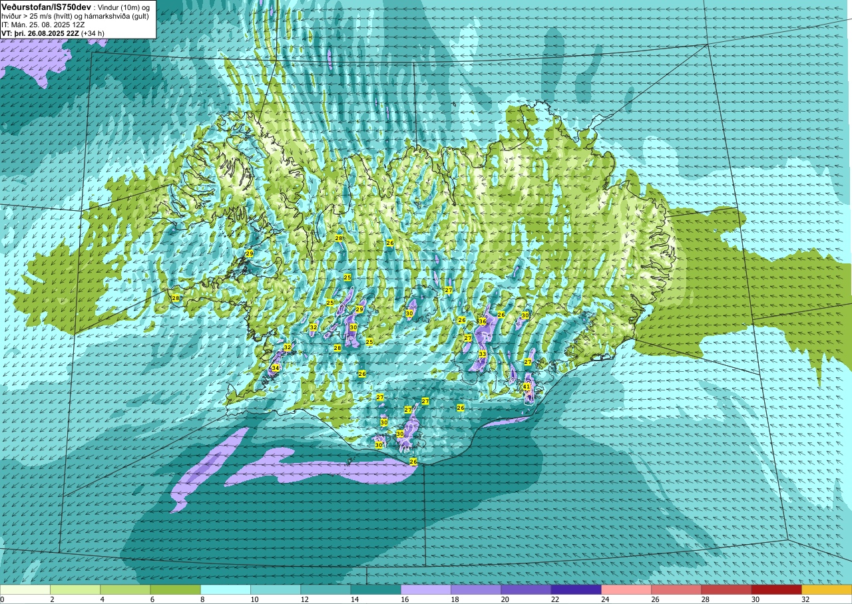
Task: Click the '32' legend scale number
Action: (x=805, y=599)
